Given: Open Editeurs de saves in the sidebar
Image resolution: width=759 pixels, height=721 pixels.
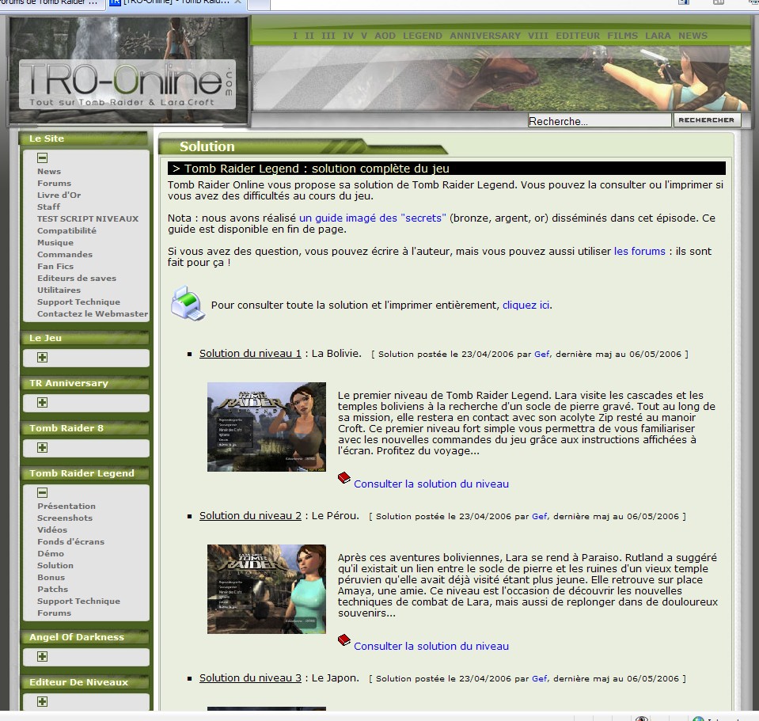Looking at the screenshot, I should 77,279.
